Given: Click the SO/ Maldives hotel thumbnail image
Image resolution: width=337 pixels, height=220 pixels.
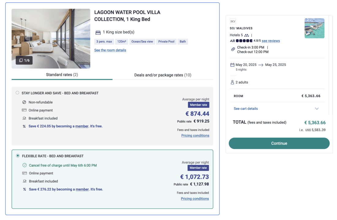Looking at the screenshot, I should point(314,28).
